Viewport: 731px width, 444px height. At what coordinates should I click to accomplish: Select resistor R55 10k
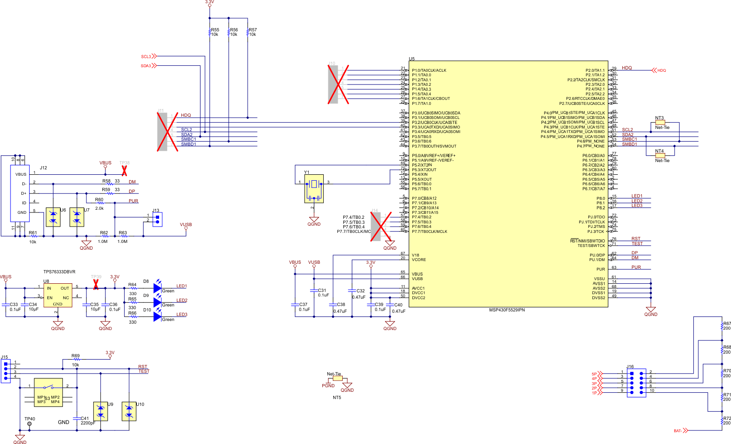210,32
